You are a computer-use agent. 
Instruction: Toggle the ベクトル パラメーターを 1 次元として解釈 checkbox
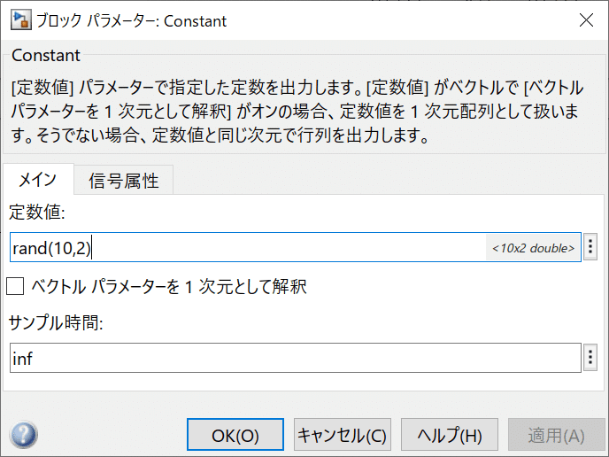pyautogui.click(x=15, y=286)
